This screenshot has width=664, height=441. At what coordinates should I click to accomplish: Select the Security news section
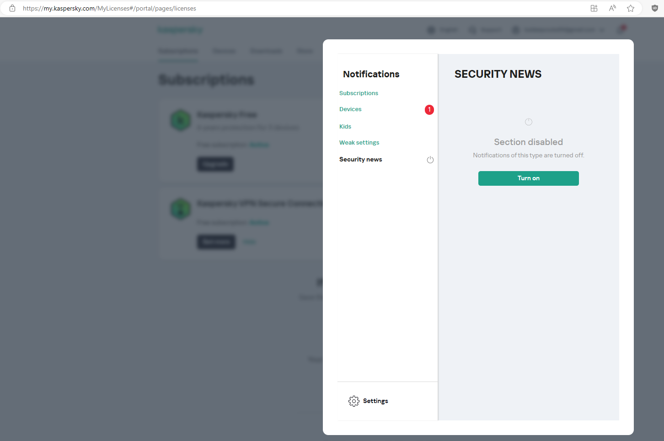click(360, 160)
